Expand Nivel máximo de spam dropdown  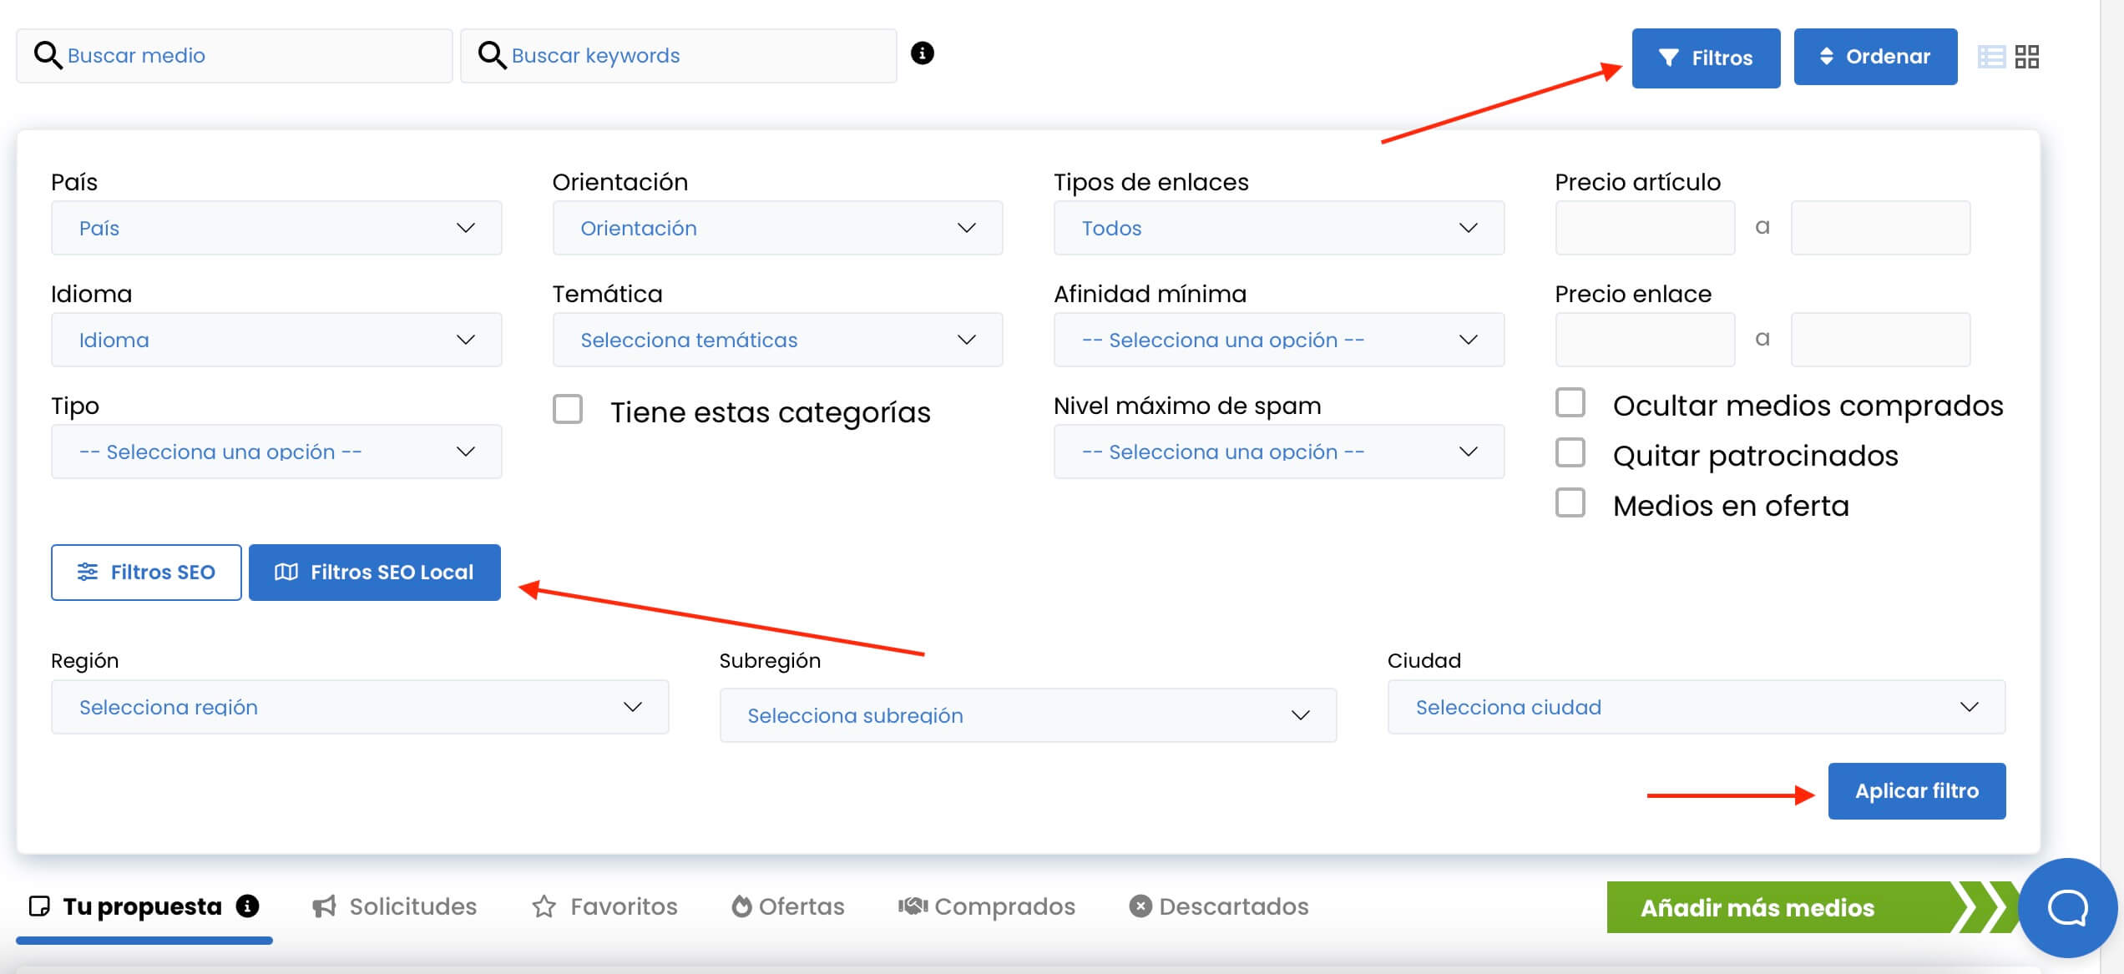[x=1279, y=452]
